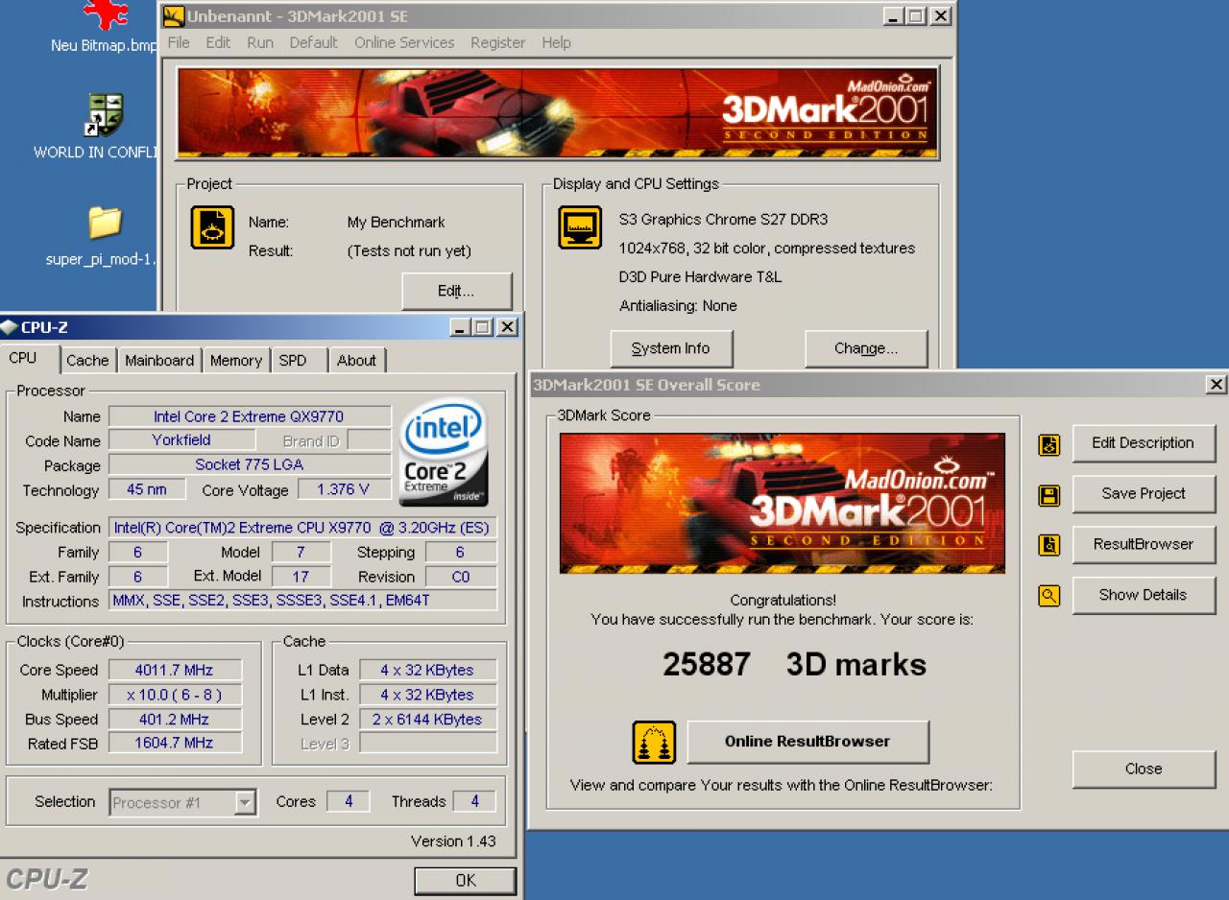
Task: Click the icon beside ResultBrowser
Action: (x=1049, y=546)
